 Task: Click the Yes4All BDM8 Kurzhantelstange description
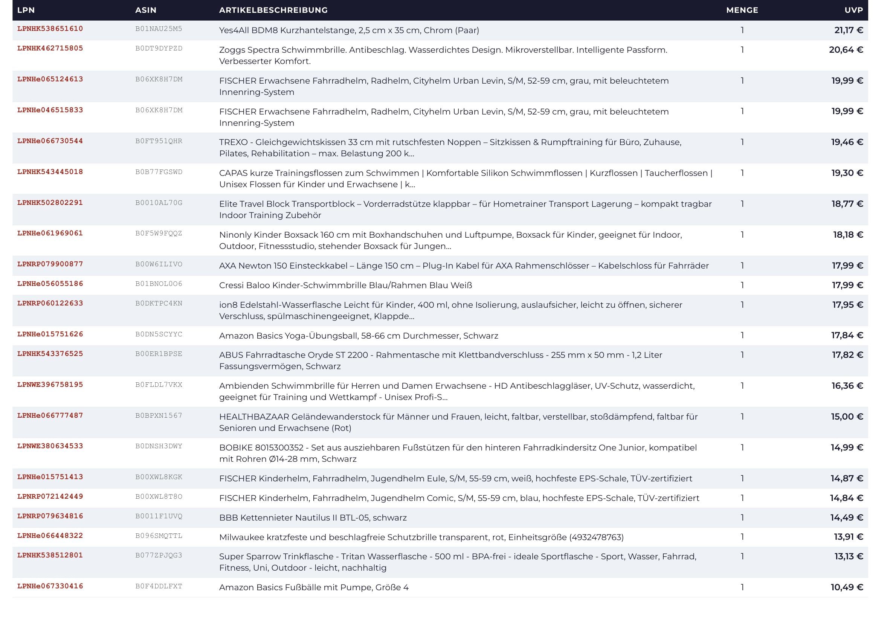tap(349, 30)
